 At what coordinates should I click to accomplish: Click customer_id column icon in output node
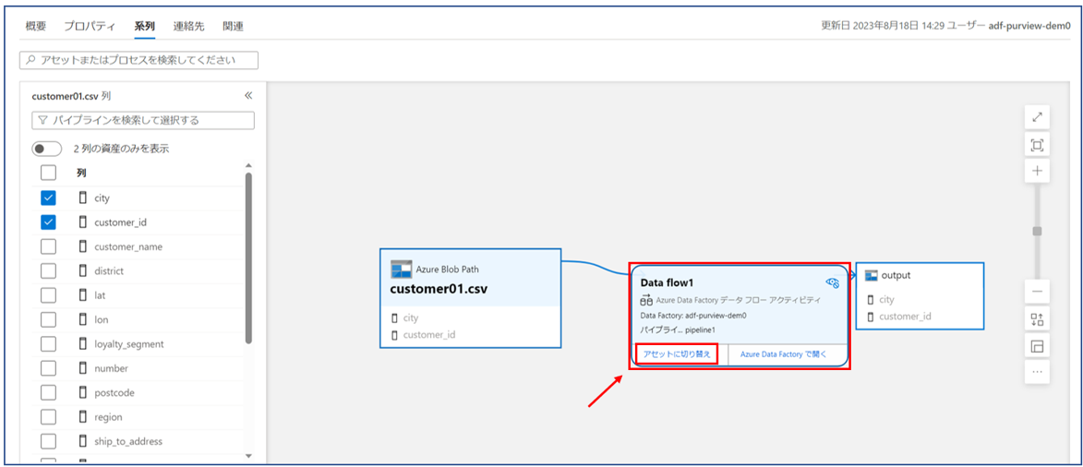tap(871, 317)
